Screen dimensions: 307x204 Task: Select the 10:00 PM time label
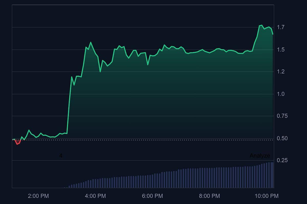click(x=267, y=196)
